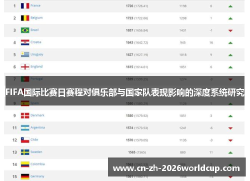Select the points value 1627 (1627.19)
250x181 pixels.
(x=137, y=54)
